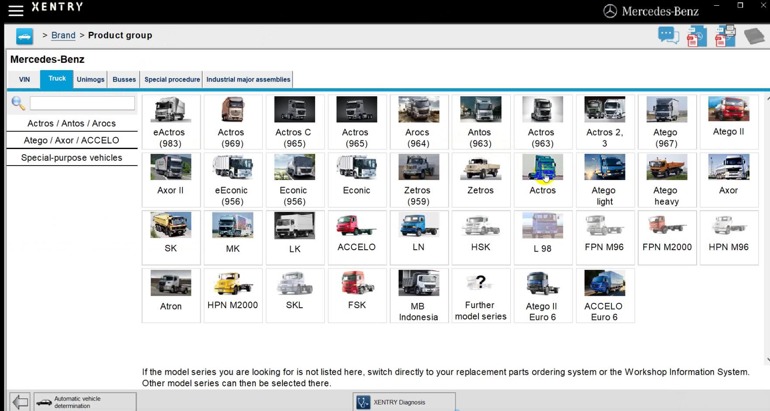Open the L 98 model tile
Image resolution: width=770 pixels, height=411 pixels.
coord(543,238)
